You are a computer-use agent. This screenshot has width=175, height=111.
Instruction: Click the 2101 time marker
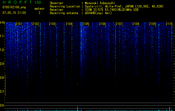[x=19, y=24]
